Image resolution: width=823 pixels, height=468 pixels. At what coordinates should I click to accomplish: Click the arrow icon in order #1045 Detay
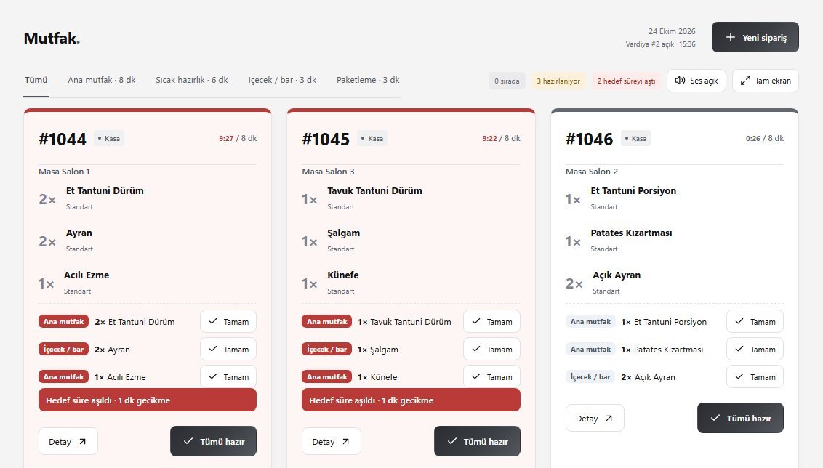(x=345, y=441)
